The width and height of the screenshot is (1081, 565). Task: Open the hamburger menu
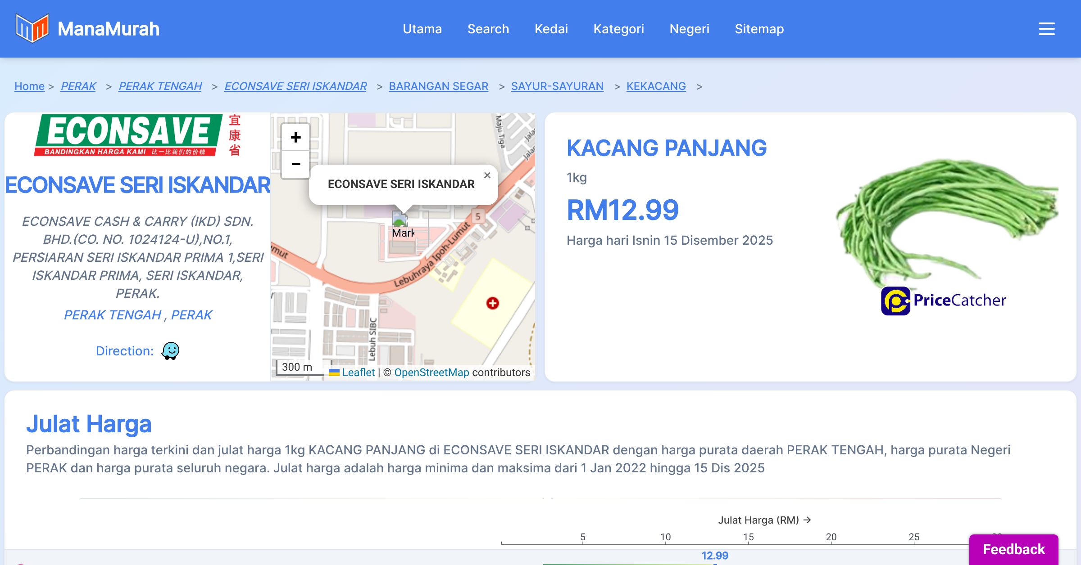1046,29
